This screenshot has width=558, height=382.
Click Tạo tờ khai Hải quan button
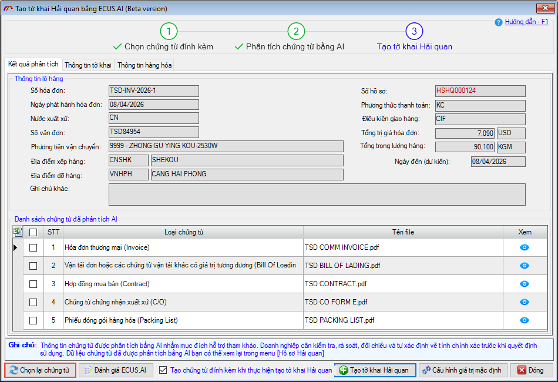click(x=375, y=370)
